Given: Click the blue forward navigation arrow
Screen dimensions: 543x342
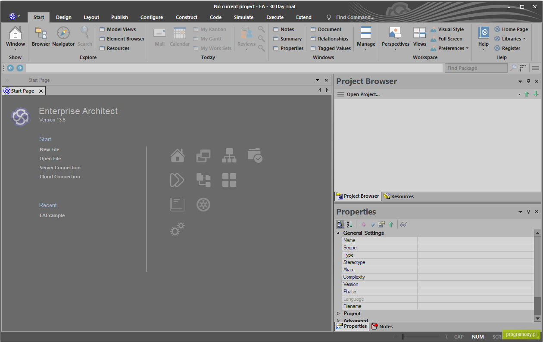Looking at the screenshot, I should [20, 68].
